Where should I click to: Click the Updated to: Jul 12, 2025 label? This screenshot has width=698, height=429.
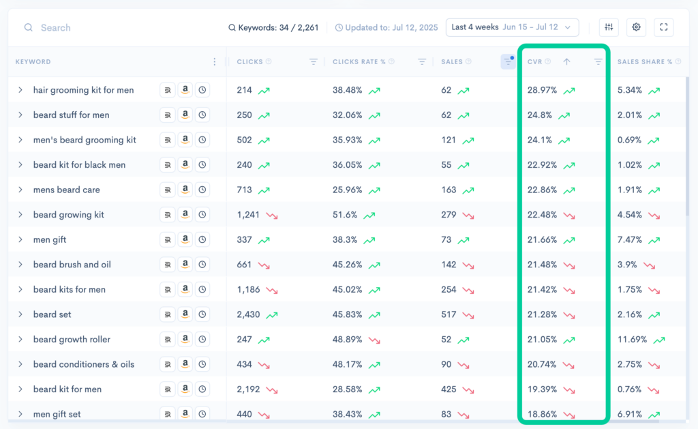point(386,27)
